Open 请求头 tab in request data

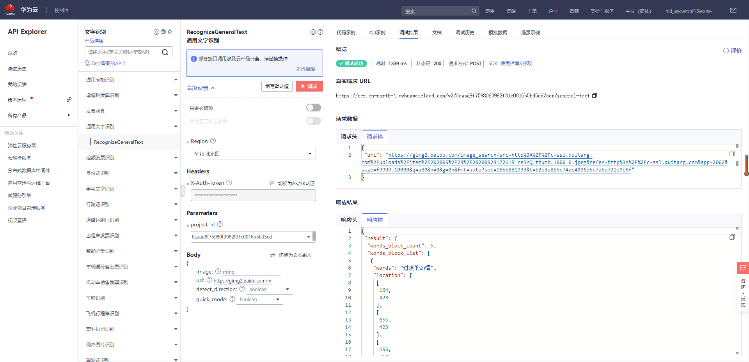click(349, 136)
